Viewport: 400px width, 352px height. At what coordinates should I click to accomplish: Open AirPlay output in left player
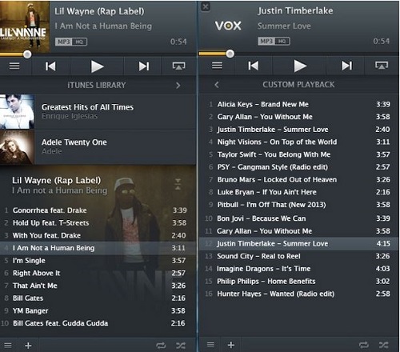[x=178, y=66]
